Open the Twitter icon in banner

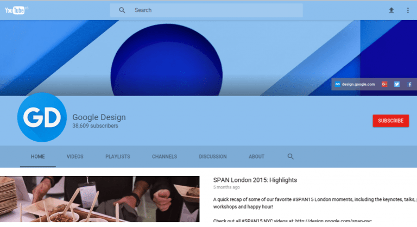[397, 84]
